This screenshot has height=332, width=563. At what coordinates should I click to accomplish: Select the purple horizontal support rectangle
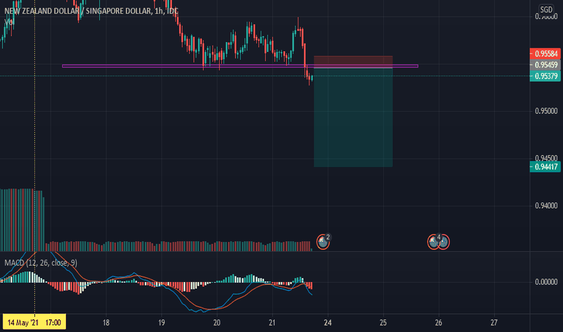pyautogui.click(x=240, y=66)
